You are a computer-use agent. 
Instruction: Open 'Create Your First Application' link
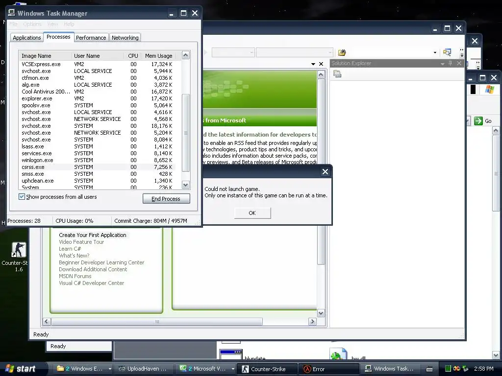click(93, 235)
